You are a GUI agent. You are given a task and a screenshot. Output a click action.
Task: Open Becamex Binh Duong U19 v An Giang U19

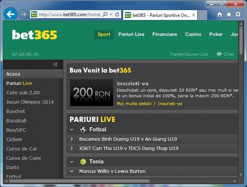128,139
